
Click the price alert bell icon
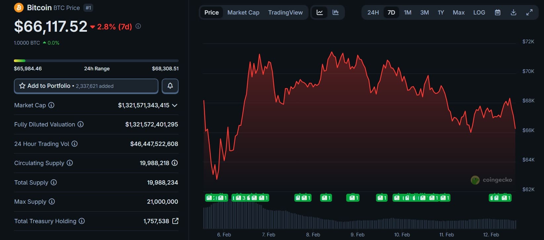pyautogui.click(x=170, y=86)
